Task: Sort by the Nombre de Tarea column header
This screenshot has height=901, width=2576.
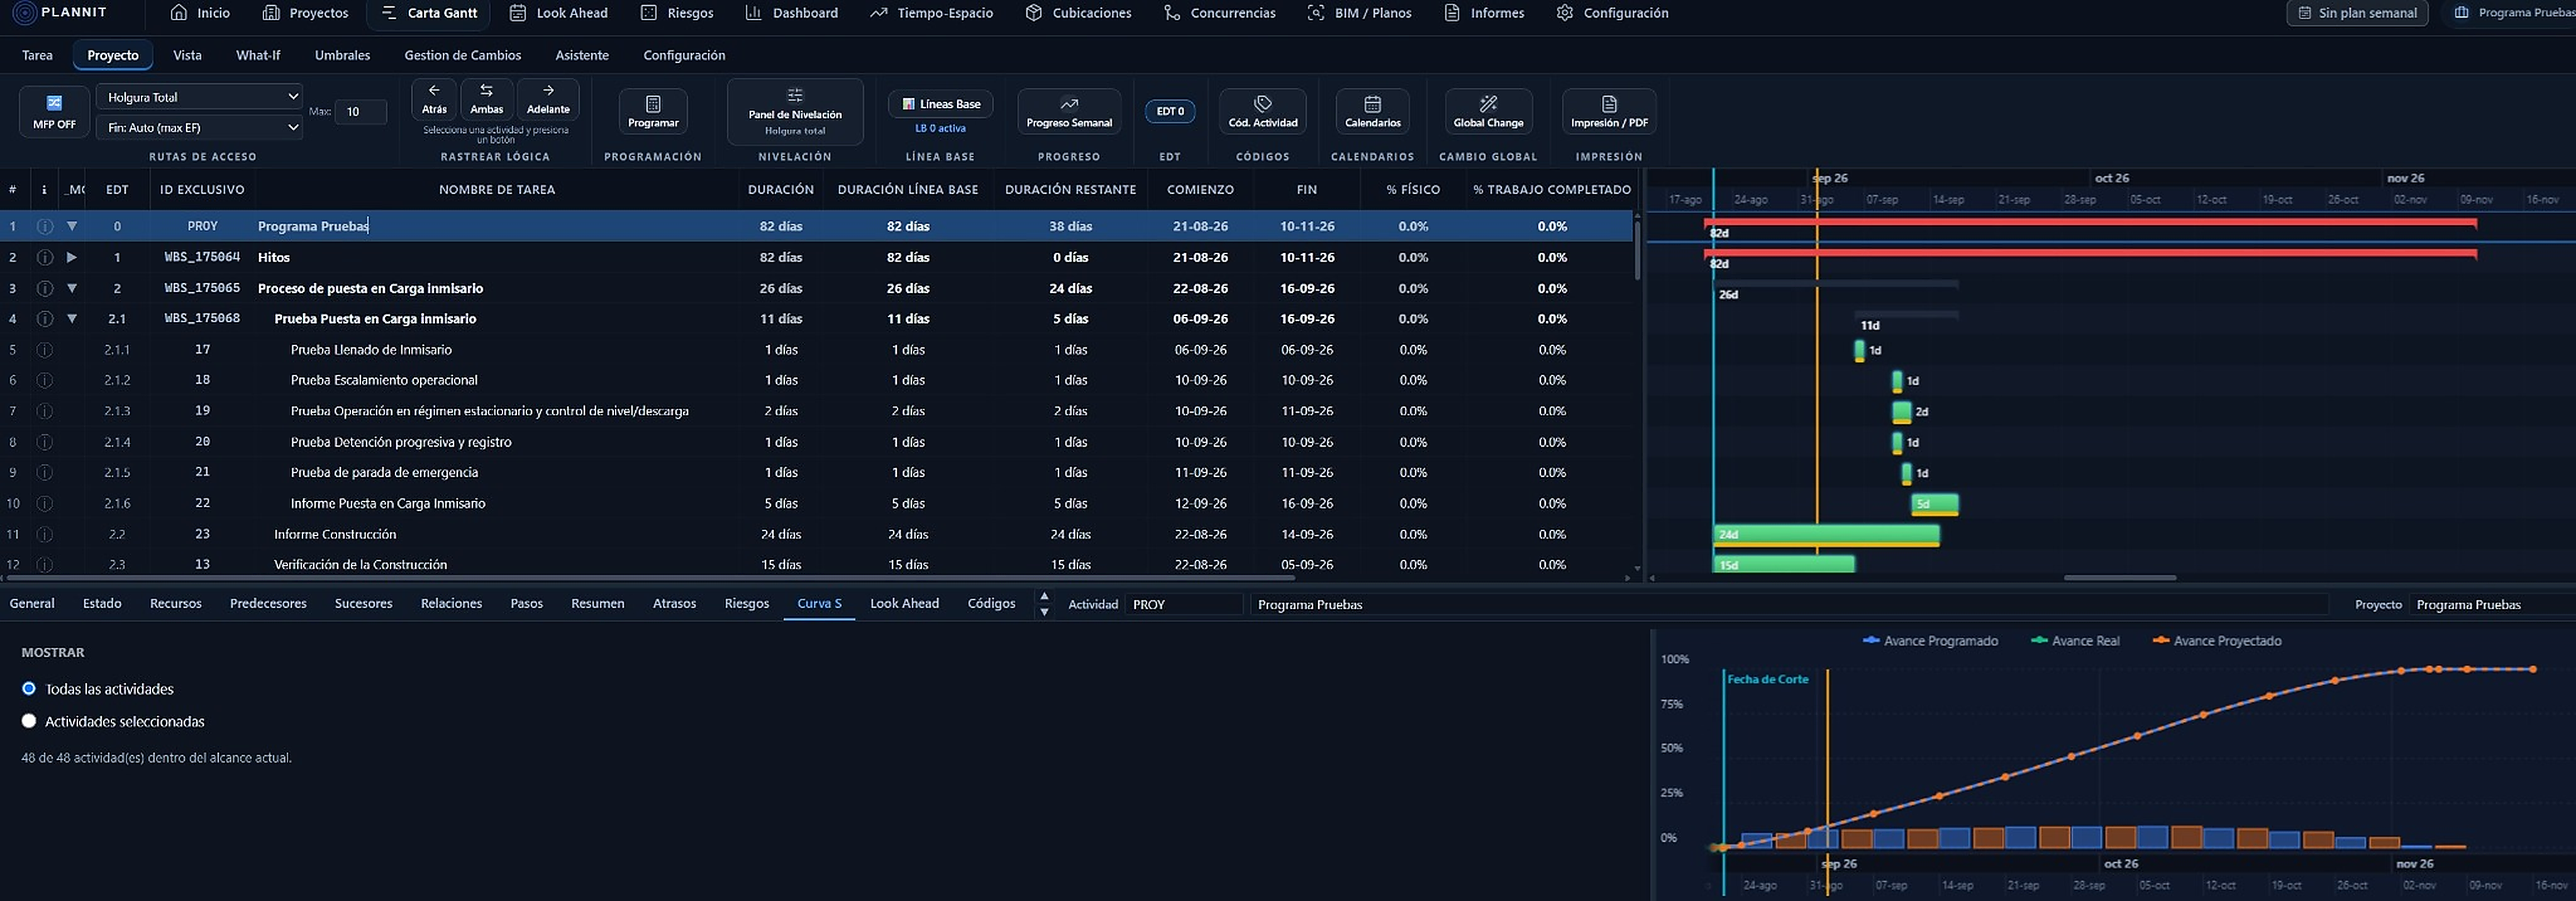Action: point(496,189)
